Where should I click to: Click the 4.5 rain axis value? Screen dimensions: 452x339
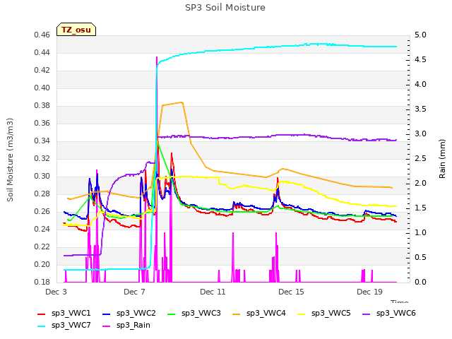(x=420, y=59)
